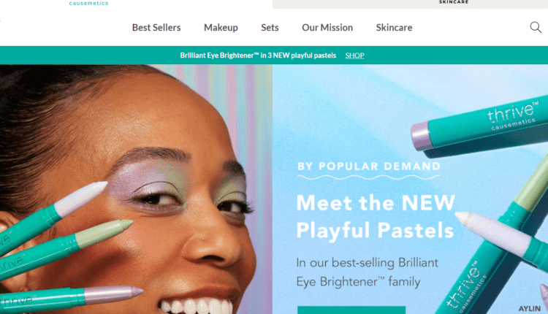The width and height of the screenshot is (548, 314).
Task: Click the Brilliant Eye Brightener announcement text
Action: (x=258, y=55)
